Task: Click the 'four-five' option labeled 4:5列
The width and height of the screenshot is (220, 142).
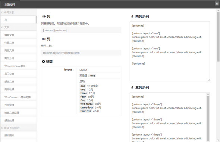Action: click(86, 111)
